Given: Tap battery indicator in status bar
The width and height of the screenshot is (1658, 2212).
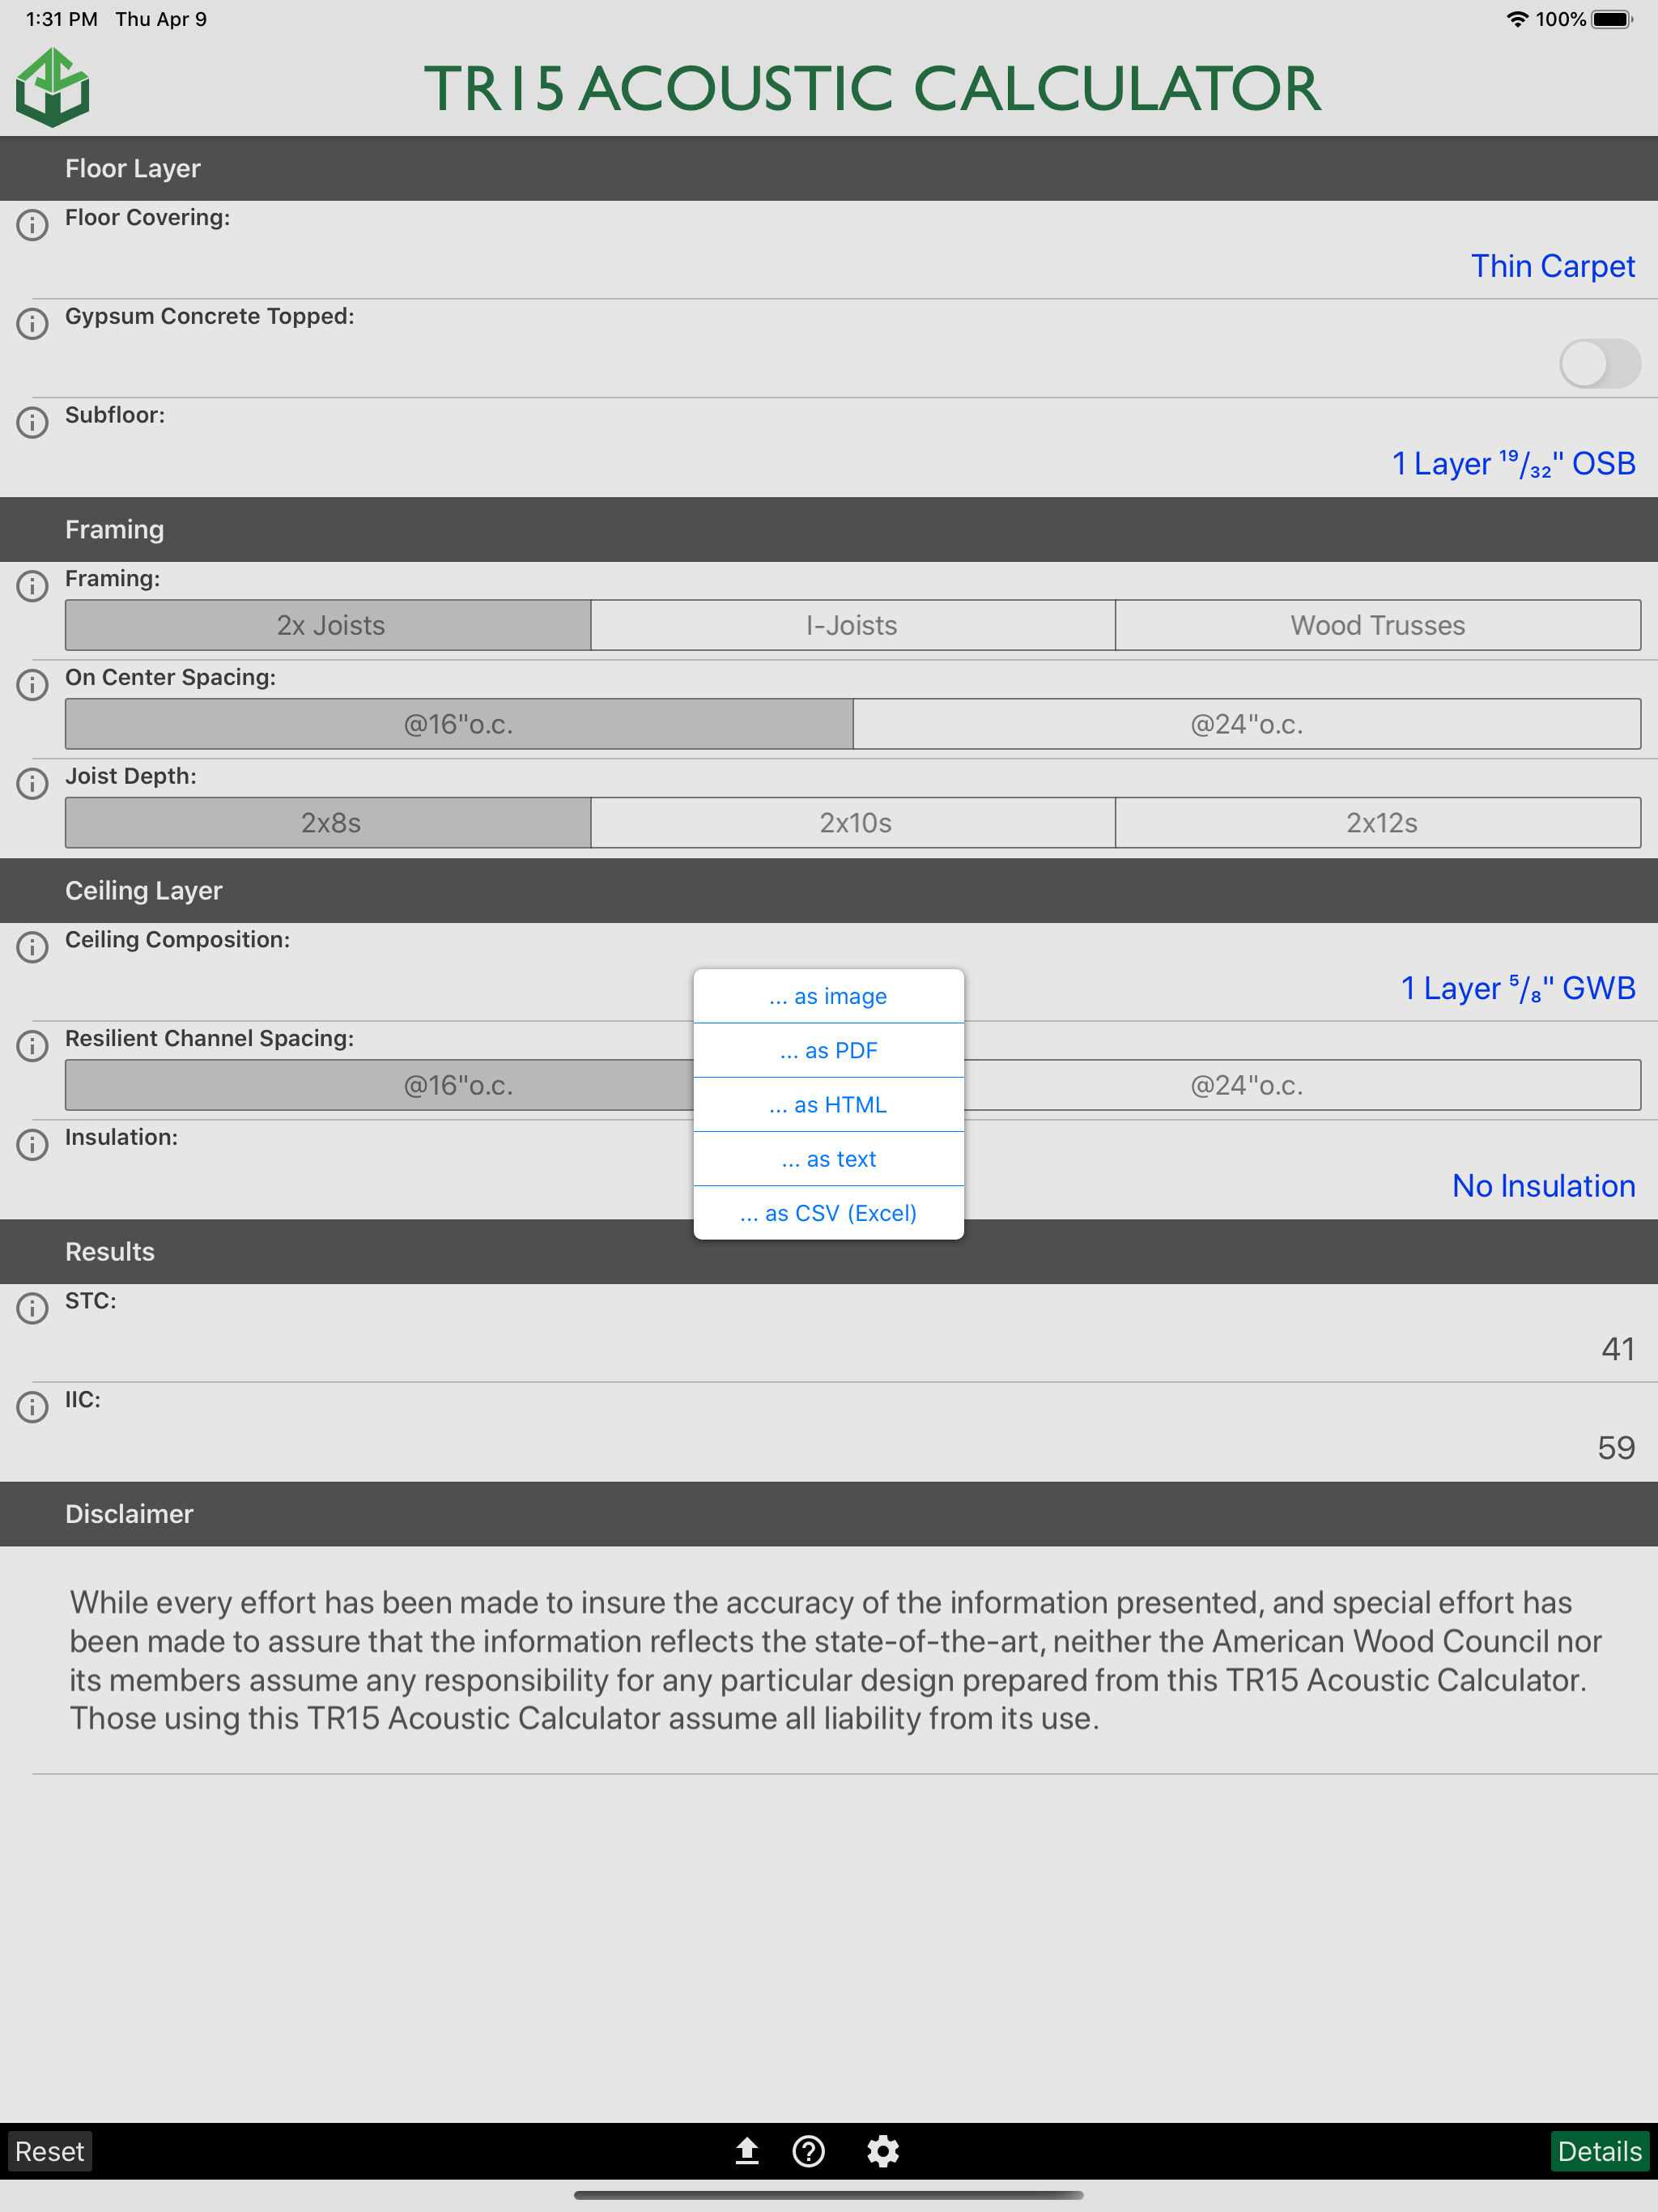Looking at the screenshot, I should click(x=1612, y=19).
